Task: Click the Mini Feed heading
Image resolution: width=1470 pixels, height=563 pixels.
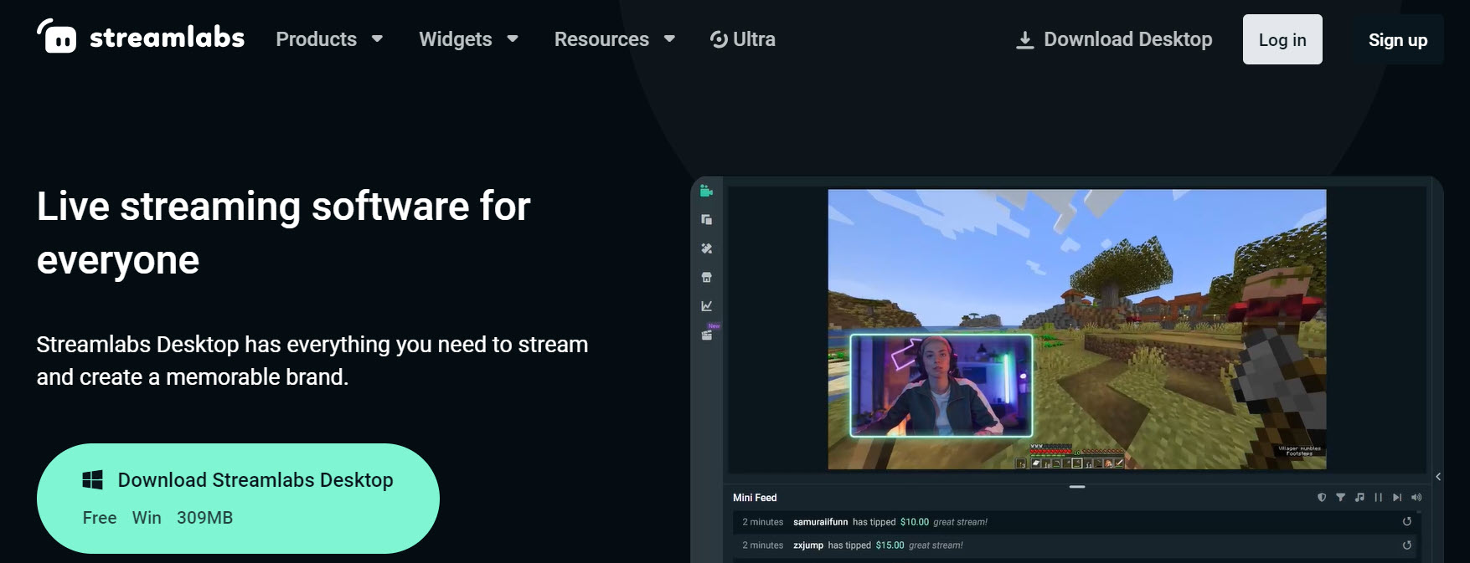Action: [x=755, y=498]
